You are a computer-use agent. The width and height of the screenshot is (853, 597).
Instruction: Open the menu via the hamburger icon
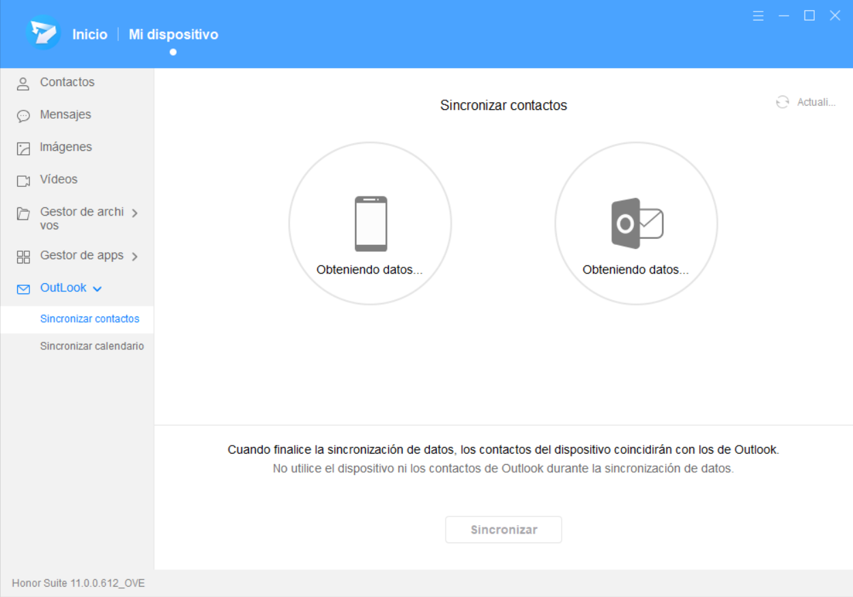coord(757,15)
